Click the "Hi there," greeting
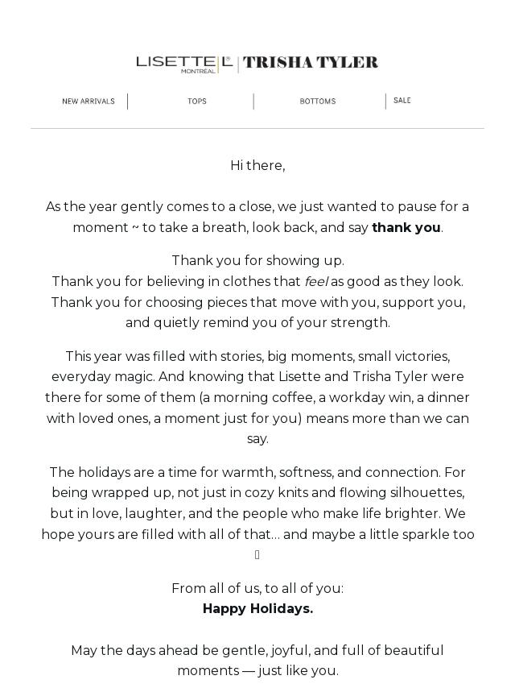This screenshot has height=688, width=515. tap(257, 166)
